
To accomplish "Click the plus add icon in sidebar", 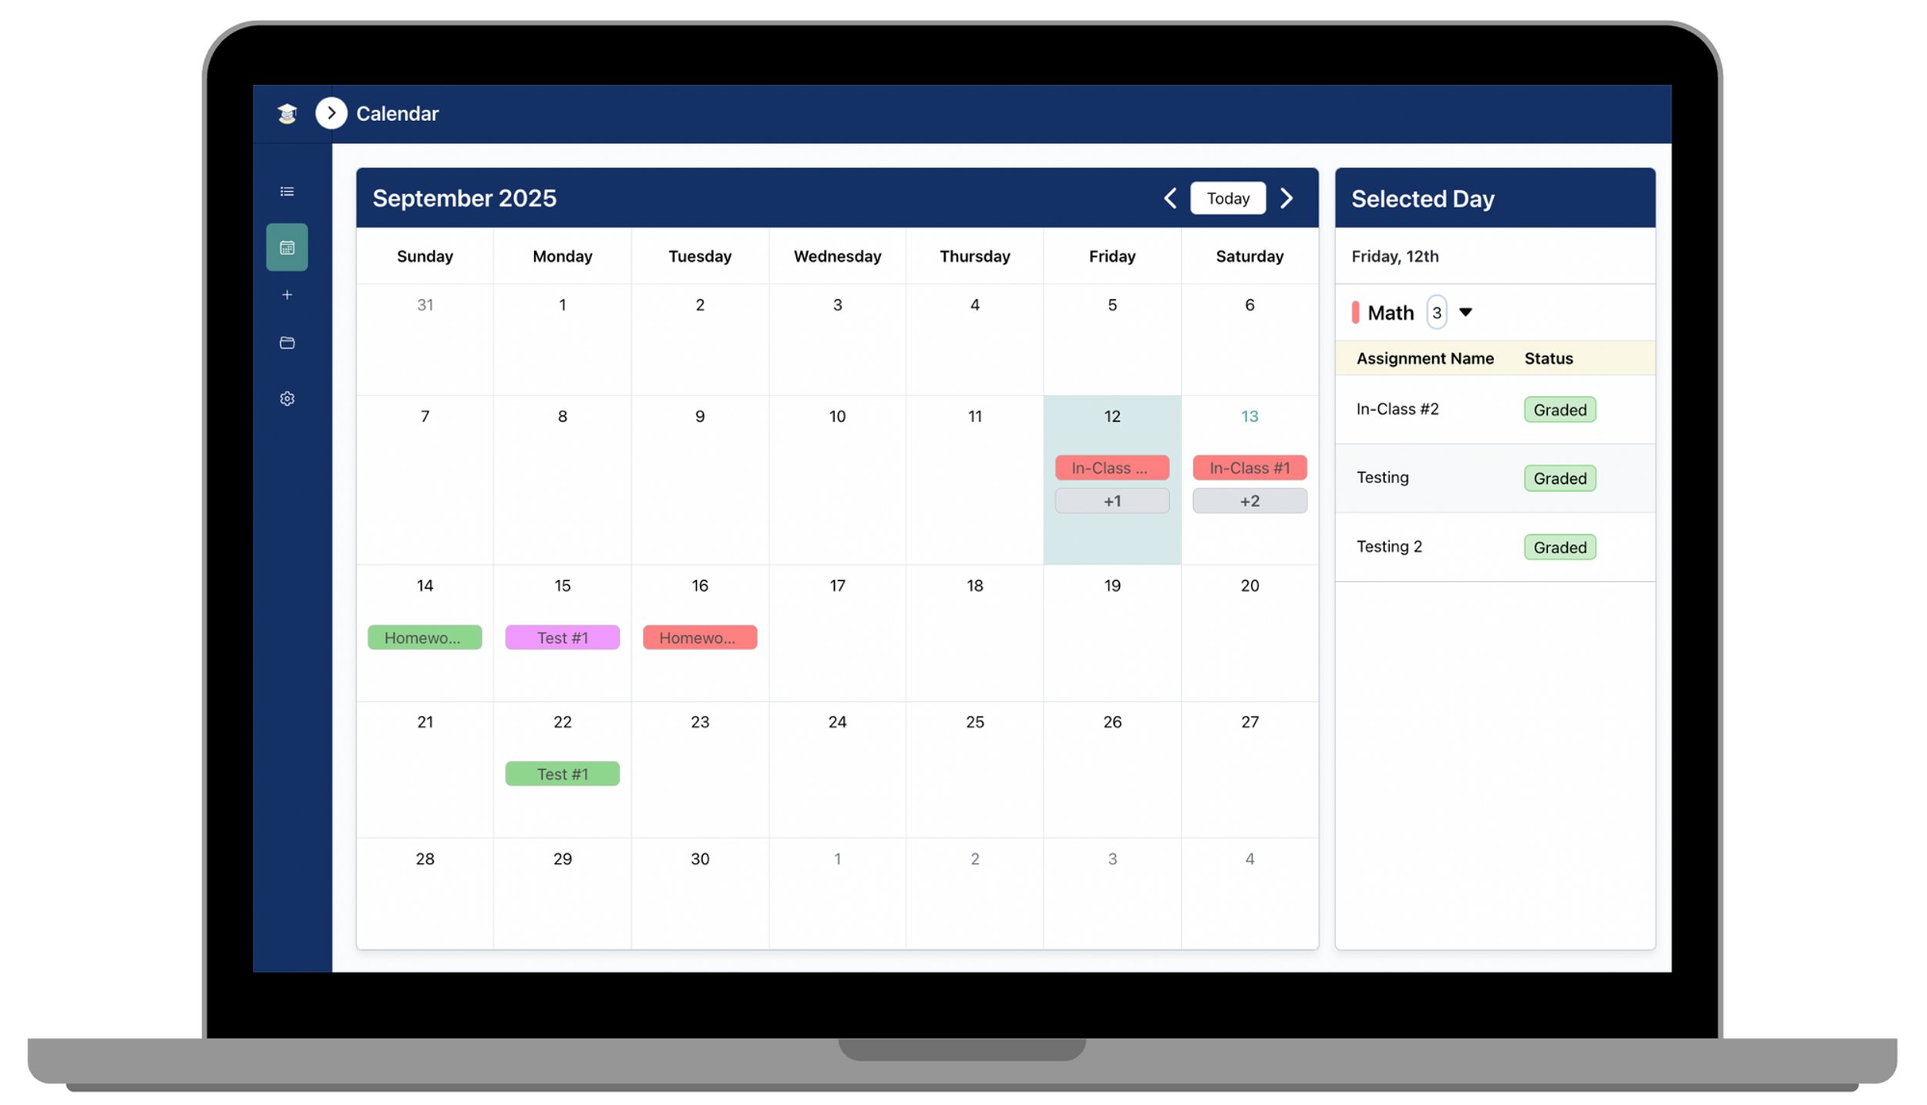I will pyautogui.click(x=287, y=295).
